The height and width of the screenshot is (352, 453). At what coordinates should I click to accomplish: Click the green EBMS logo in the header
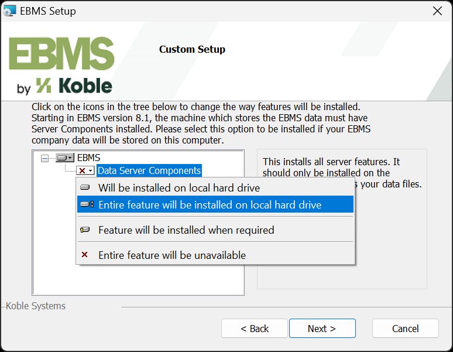(x=61, y=54)
